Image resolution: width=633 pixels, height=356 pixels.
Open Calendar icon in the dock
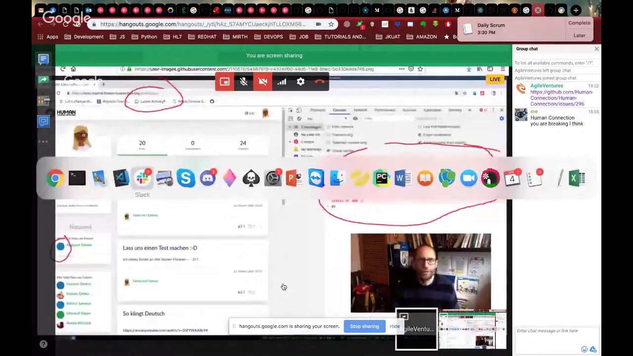coord(512,178)
